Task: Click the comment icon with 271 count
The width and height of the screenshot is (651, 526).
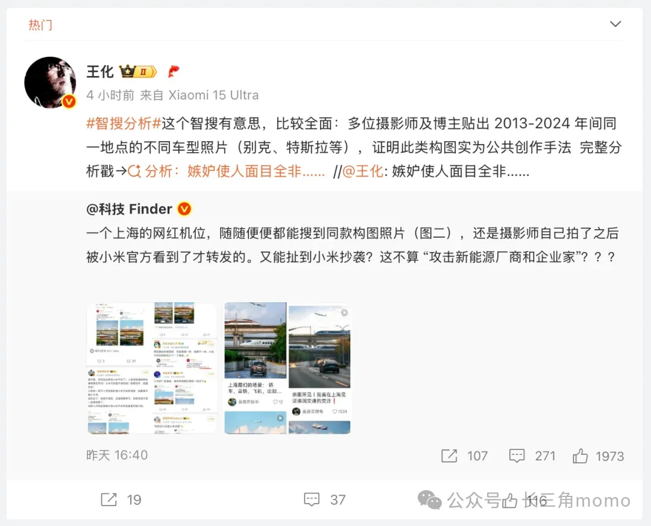Action: 517,456
